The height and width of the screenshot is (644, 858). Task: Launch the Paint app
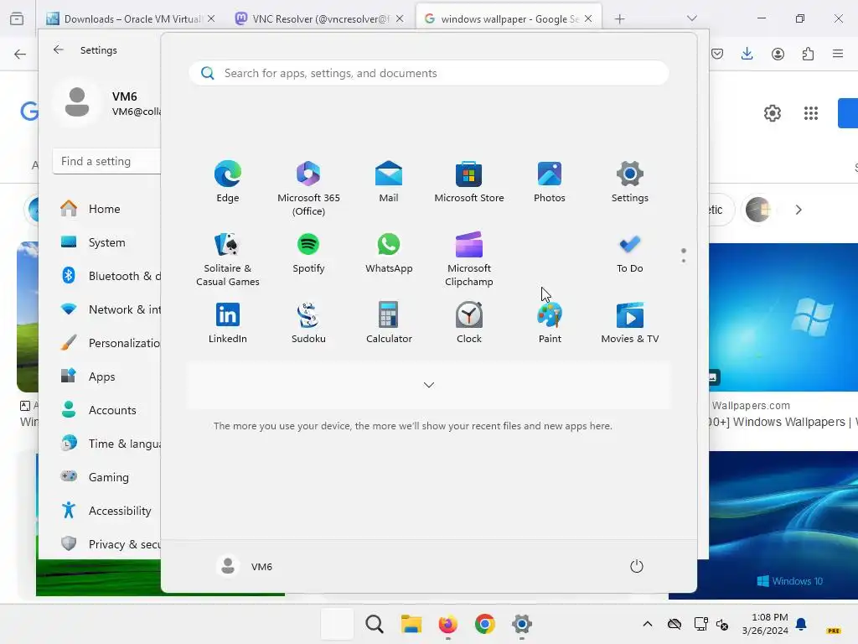(x=550, y=323)
